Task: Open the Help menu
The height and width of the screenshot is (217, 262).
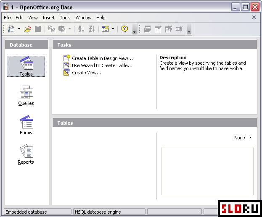Action: pyautogui.click(x=101, y=18)
